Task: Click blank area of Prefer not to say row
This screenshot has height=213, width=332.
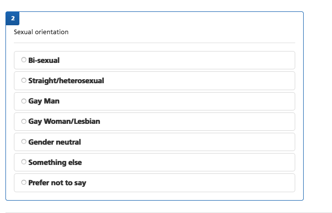Action: point(199,183)
